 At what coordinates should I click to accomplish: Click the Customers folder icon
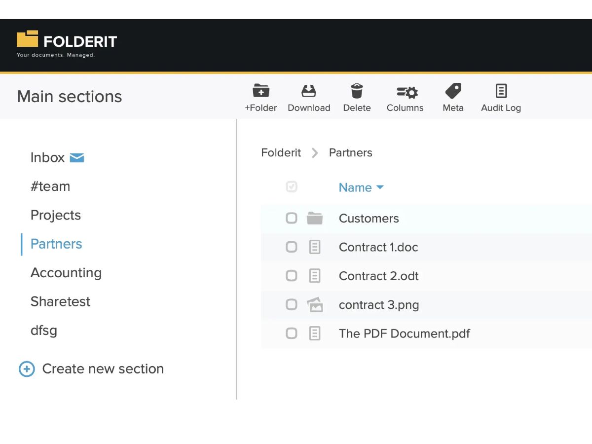click(315, 218)
